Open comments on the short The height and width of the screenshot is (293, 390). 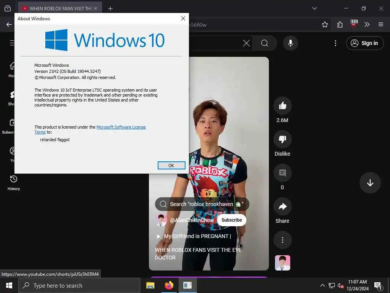(282, 173)
